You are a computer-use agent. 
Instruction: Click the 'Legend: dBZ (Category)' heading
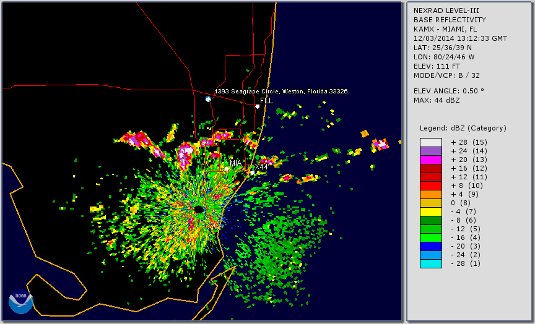point(463,128)
